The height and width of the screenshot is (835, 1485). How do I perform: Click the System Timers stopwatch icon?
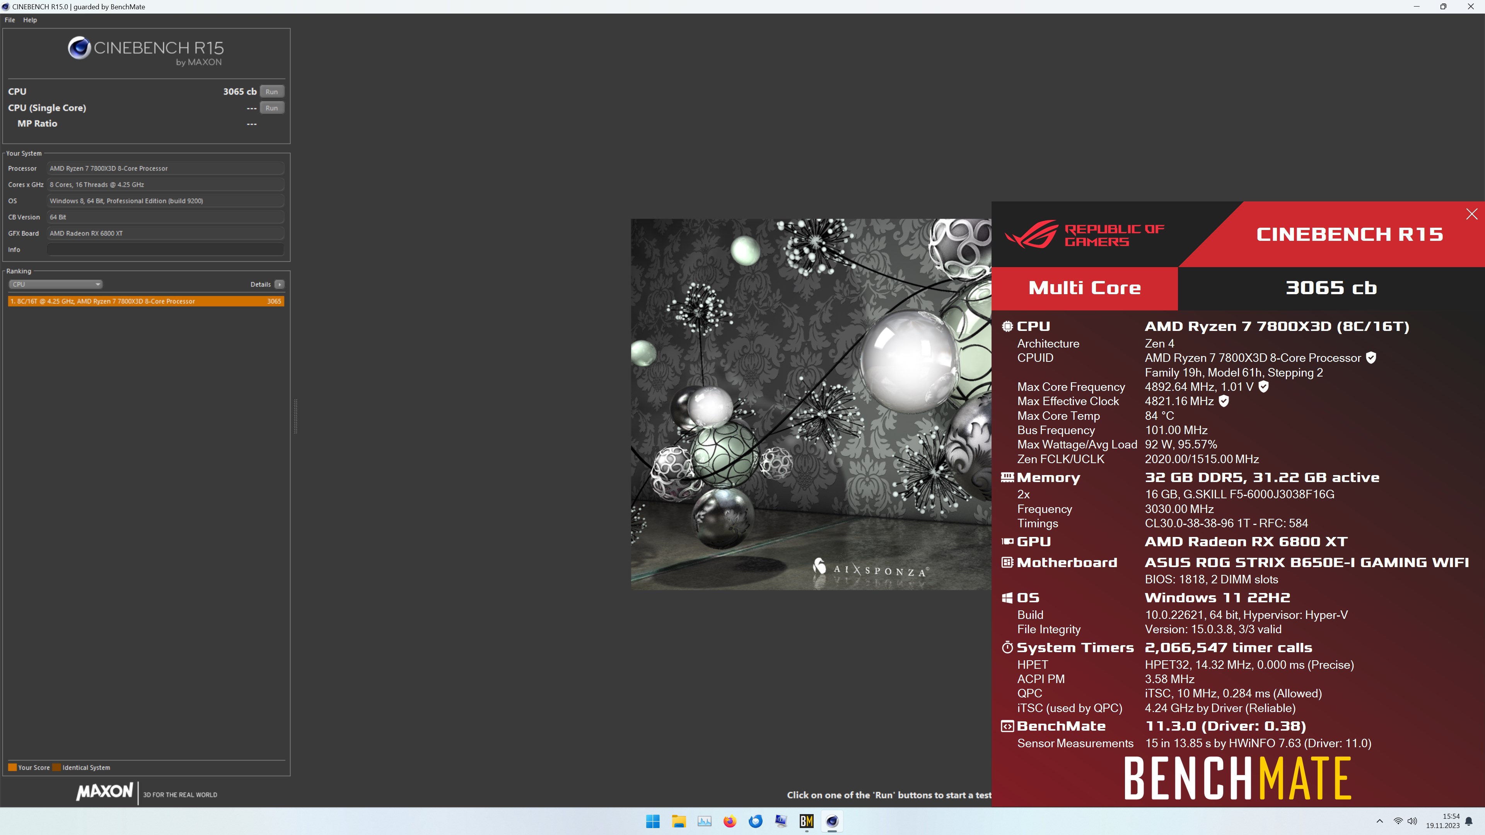[x=1007, y=647]
